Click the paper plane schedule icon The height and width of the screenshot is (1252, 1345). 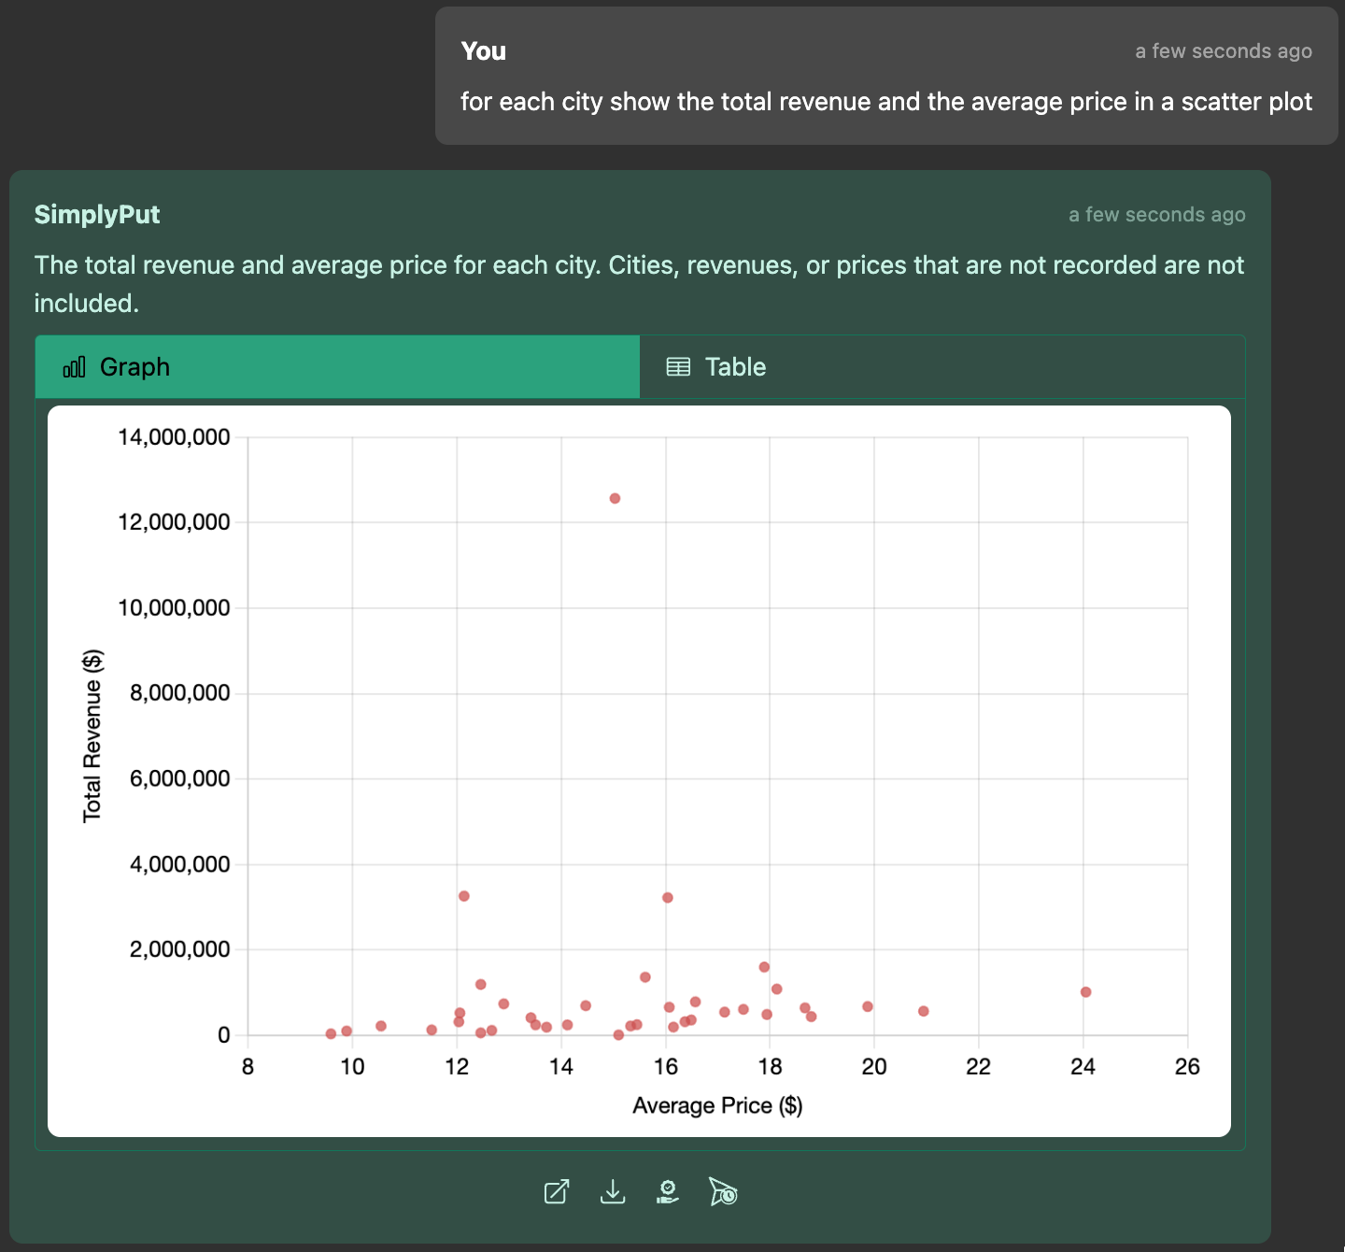point(723,1192)
